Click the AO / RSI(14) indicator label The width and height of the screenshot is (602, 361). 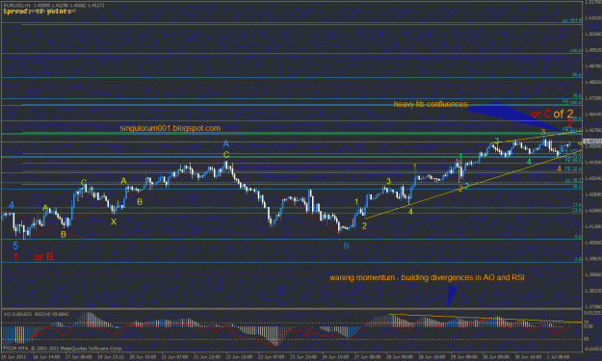(x=36, y=314)
